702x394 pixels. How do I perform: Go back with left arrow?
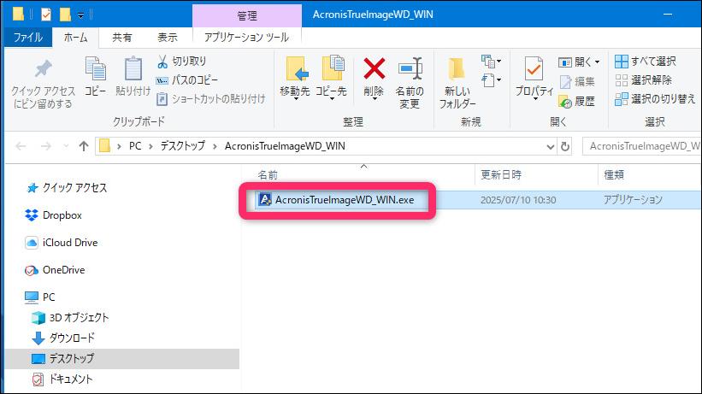tap(21, 146)
